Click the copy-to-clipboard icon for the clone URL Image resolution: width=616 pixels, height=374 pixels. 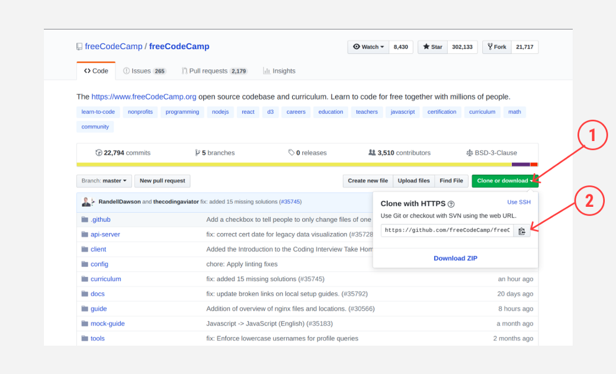522,231
